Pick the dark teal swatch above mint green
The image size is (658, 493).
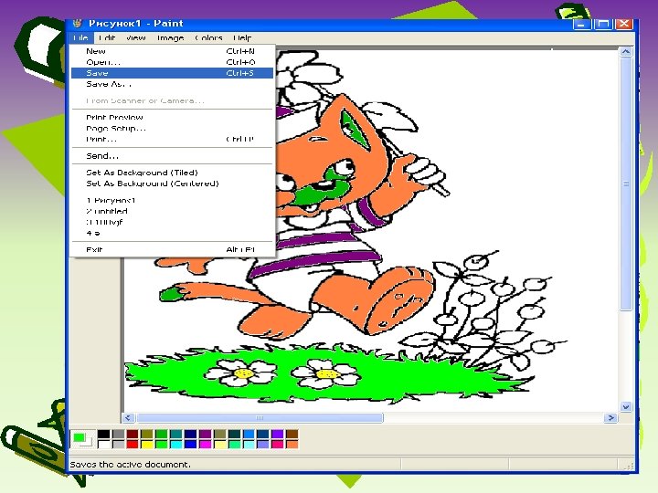pyautogui.click(x=234, y=435)
